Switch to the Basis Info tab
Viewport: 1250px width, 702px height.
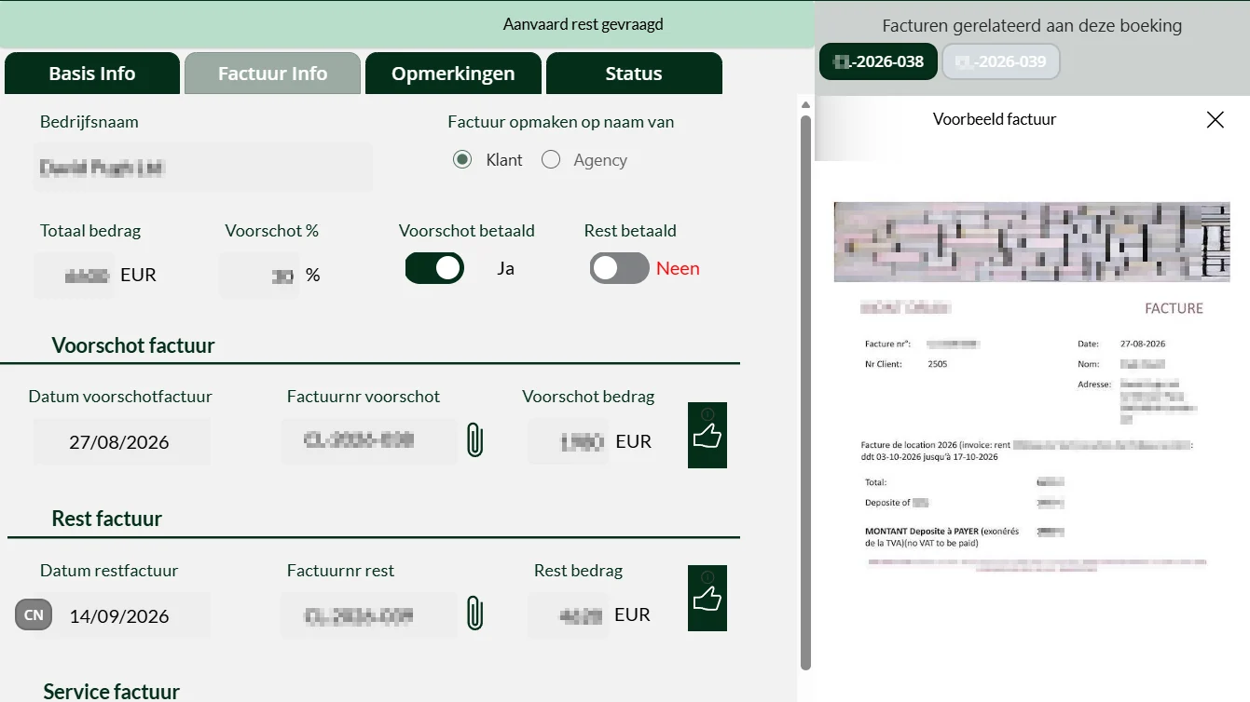92,74
